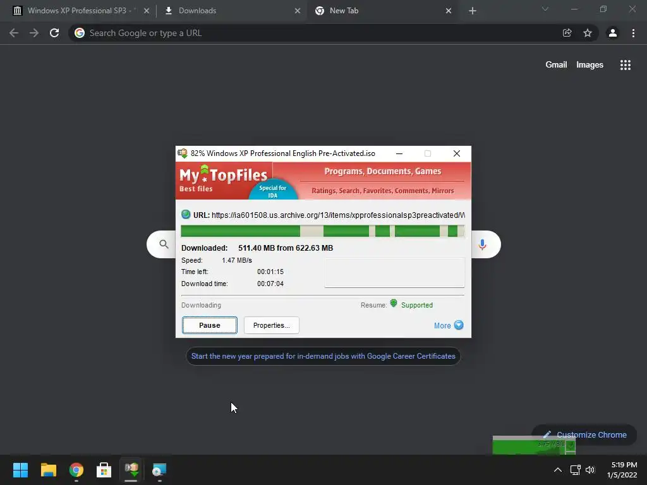Open File Explorer from taskbar
This screenshot has height=485, width=647.
(x=48, y=470)
